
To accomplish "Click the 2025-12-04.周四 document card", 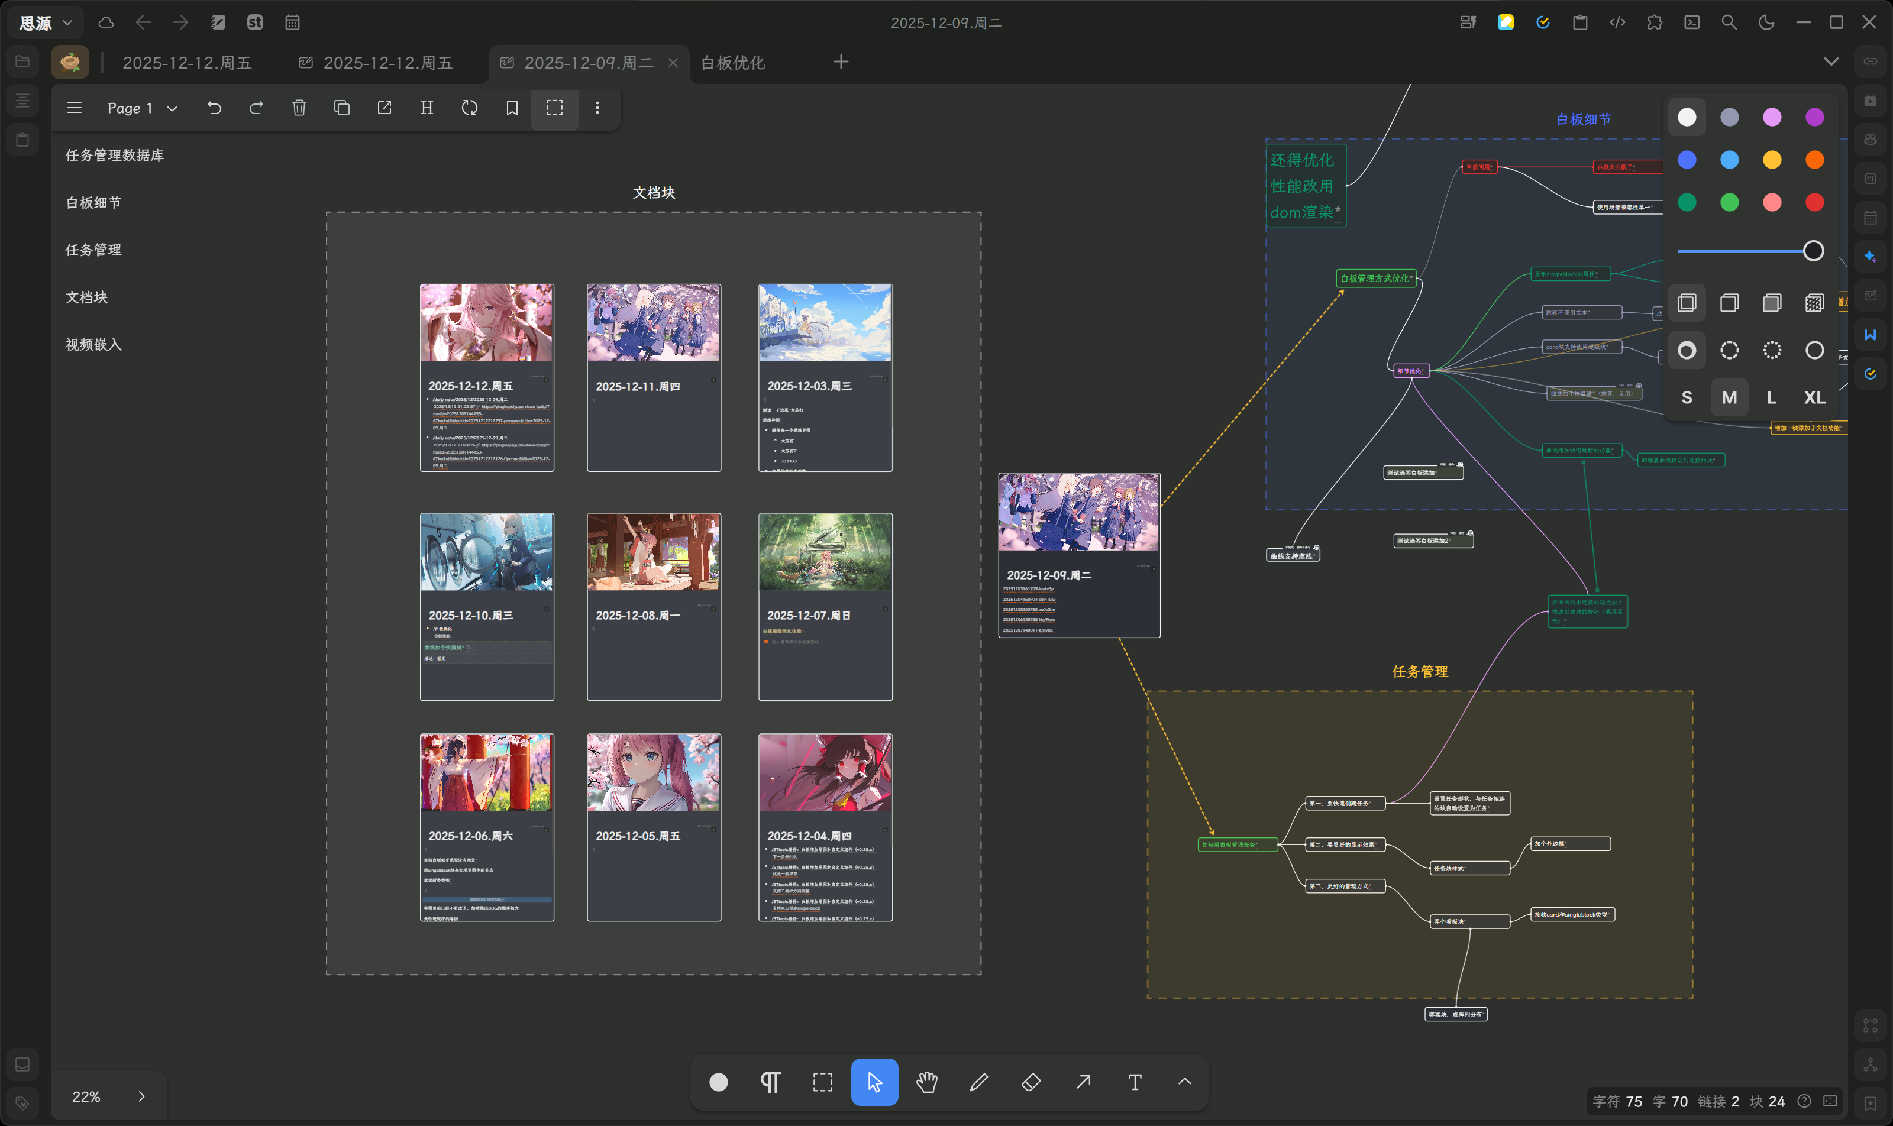I will coord(825,827).
